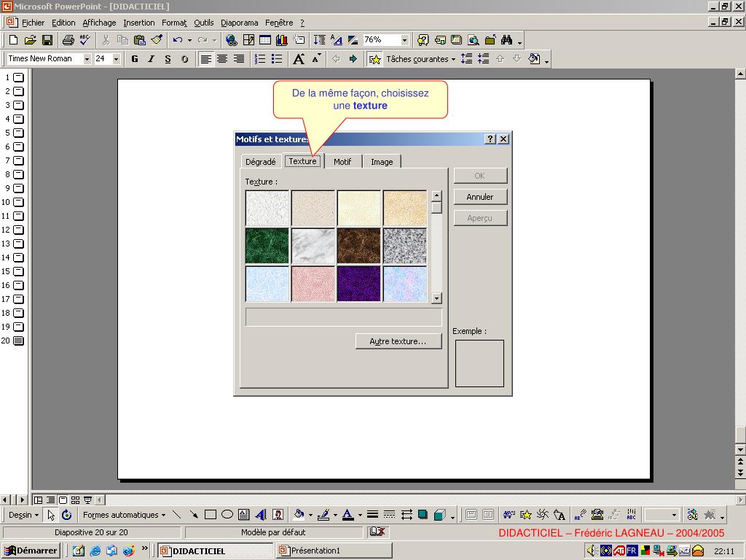746x560 pixels.
Task: Choose the Free Rotate tool
Action: click(x=66, y=515)
